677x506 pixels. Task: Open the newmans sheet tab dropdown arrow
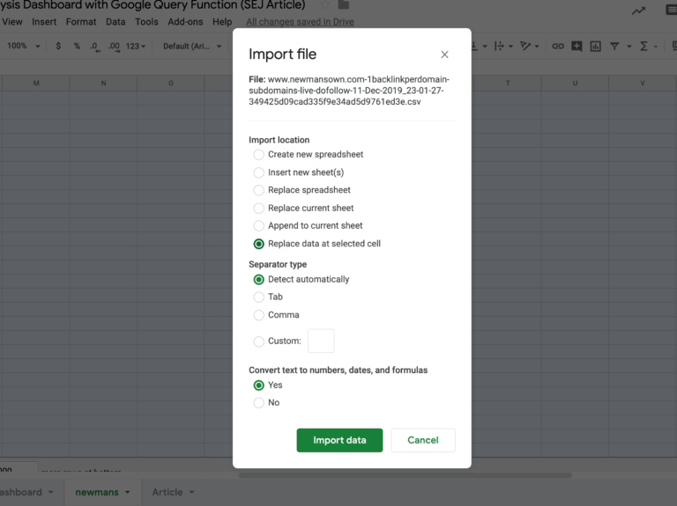(128, 493)
